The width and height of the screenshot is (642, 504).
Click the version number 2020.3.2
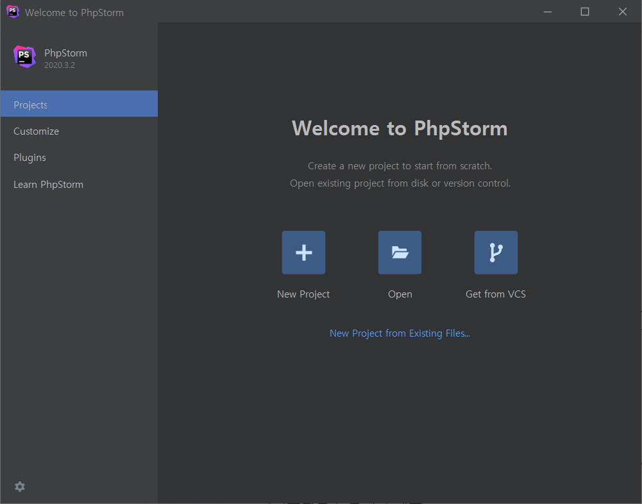coord(60,65)
